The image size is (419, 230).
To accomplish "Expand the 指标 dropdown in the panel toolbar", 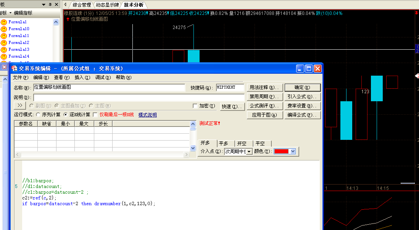I will 10,13.
